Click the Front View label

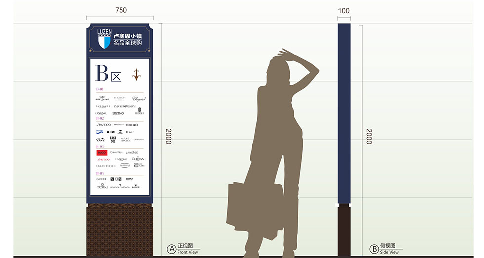pos(188,252)
